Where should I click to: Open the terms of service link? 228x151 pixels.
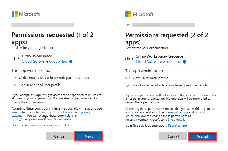[x=64, y=112]
